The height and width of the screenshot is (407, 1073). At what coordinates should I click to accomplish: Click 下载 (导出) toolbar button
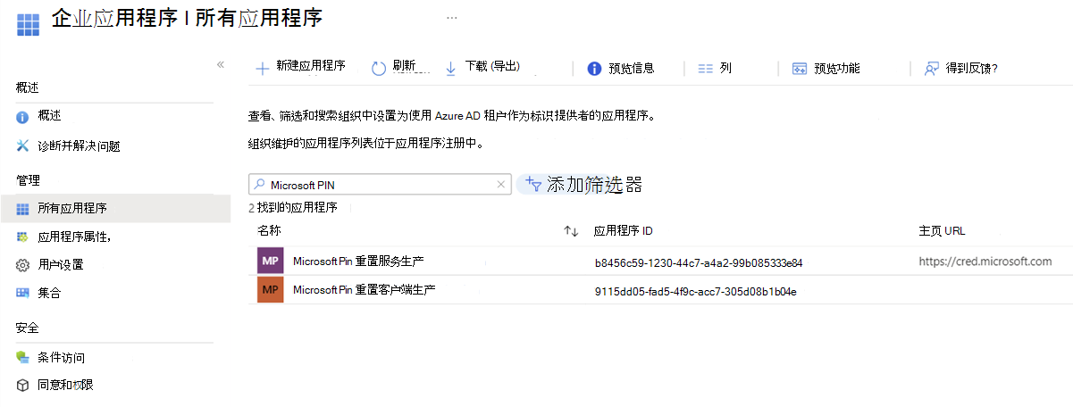[x=492, y=67]
